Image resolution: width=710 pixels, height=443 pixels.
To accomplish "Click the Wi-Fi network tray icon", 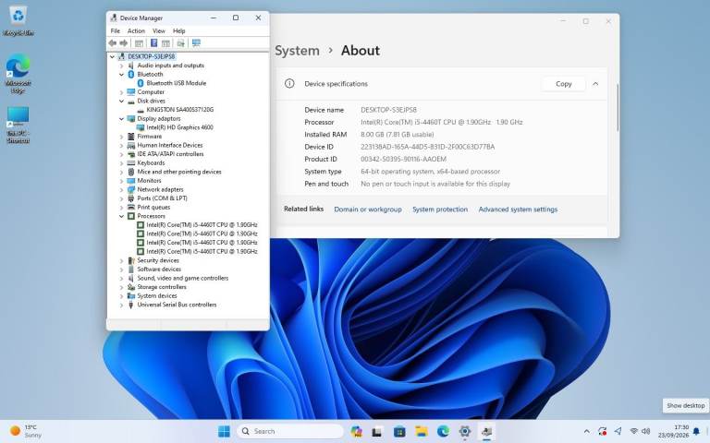I will point(634,431).
